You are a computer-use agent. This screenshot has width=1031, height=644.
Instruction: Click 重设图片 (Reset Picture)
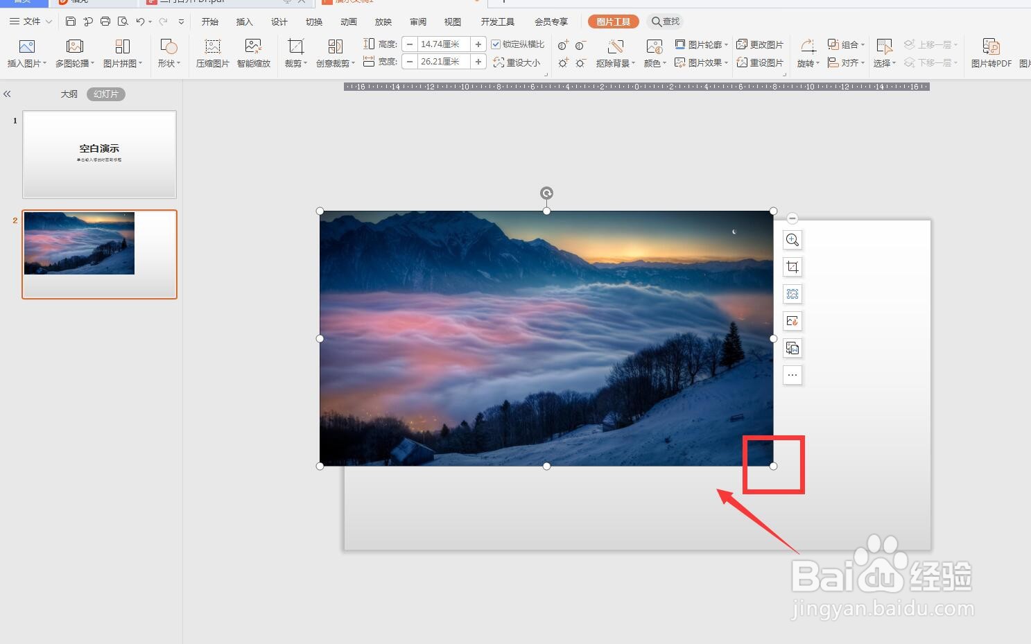pyautogui.click(x=760, y=62)
